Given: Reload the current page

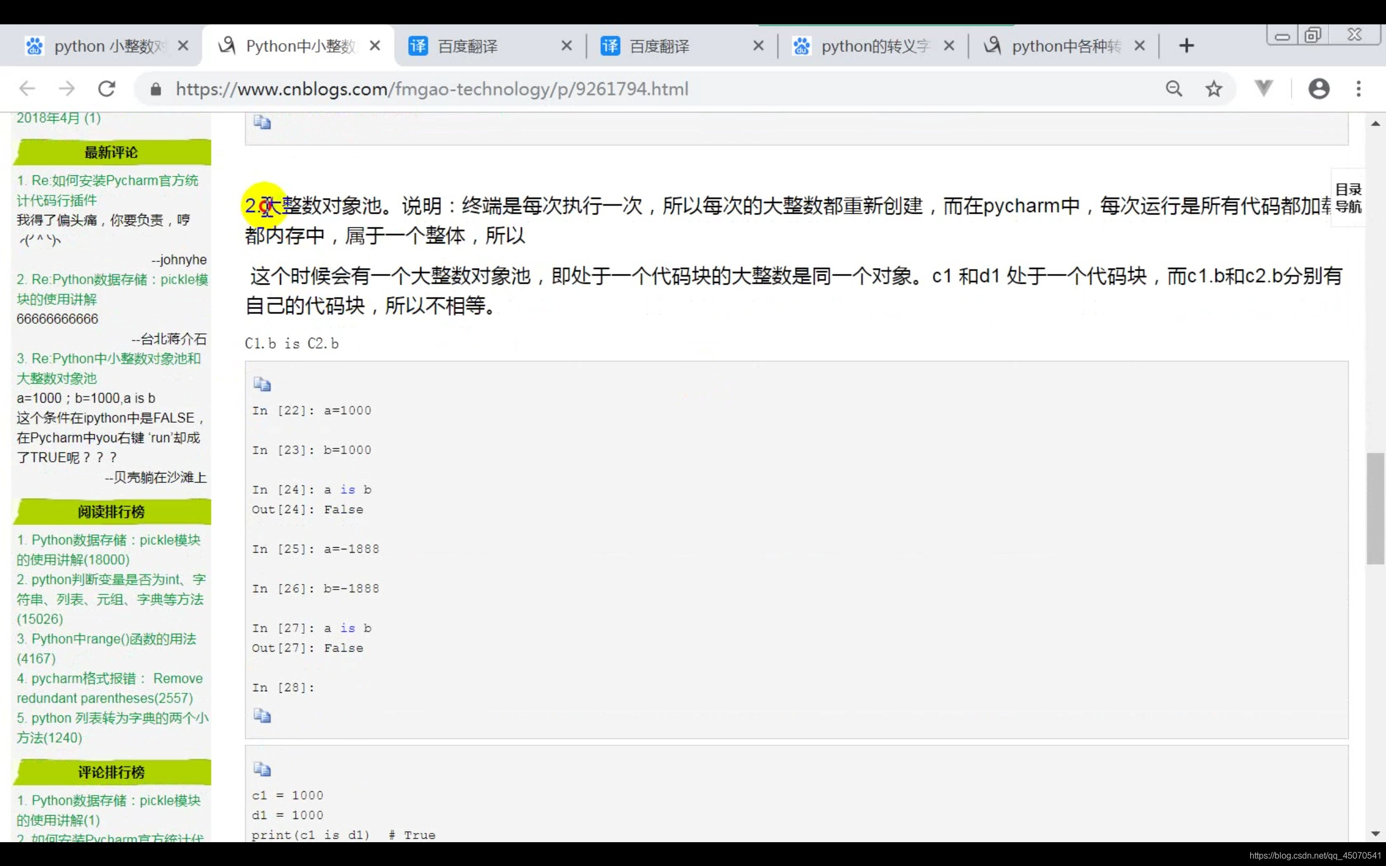Looking at the screenshot, I should click(x=107, y=89).
